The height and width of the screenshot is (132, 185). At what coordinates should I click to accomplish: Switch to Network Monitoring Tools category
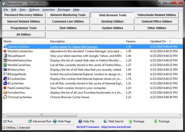pyautogui.click(x=68, y=15)
